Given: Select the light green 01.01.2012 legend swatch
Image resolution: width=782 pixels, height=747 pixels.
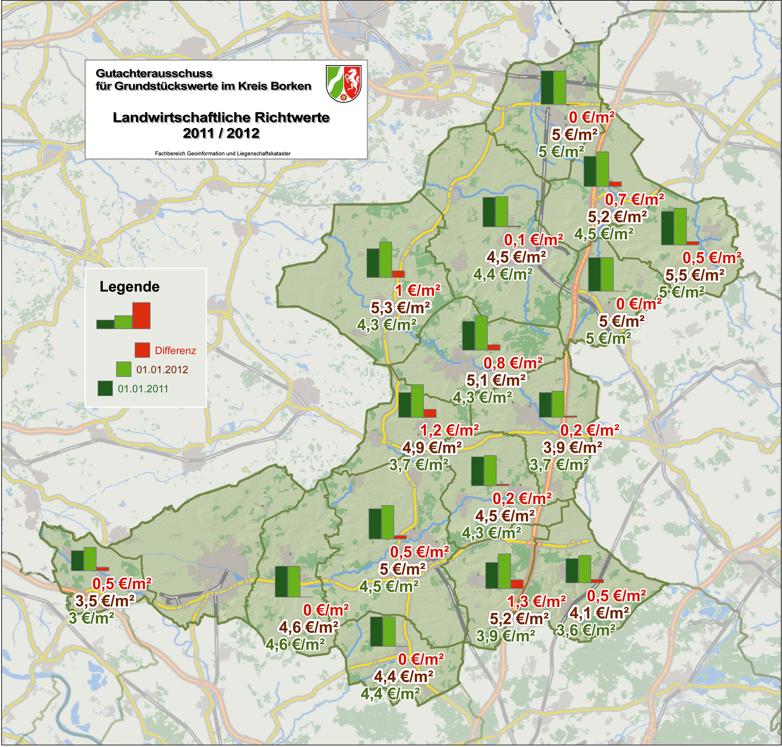Looking at the screenshot, I should pyautogui.click(x=124, y=369).
